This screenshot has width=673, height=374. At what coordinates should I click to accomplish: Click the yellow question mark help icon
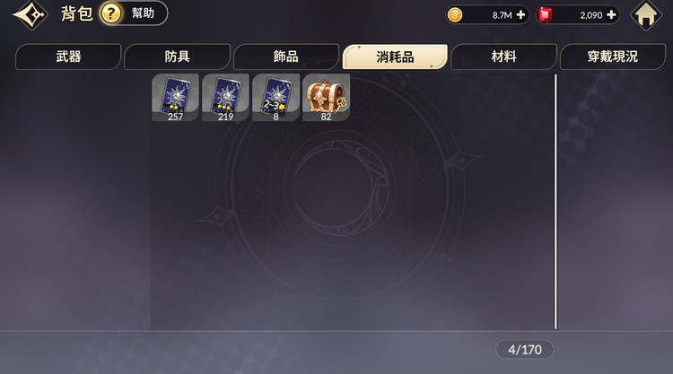110,13
